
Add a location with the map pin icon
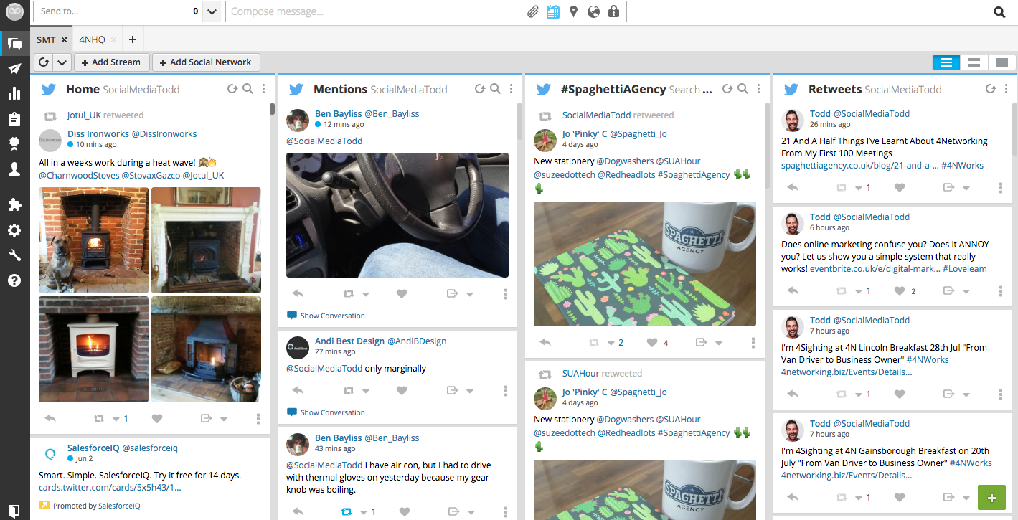point(572,11)
